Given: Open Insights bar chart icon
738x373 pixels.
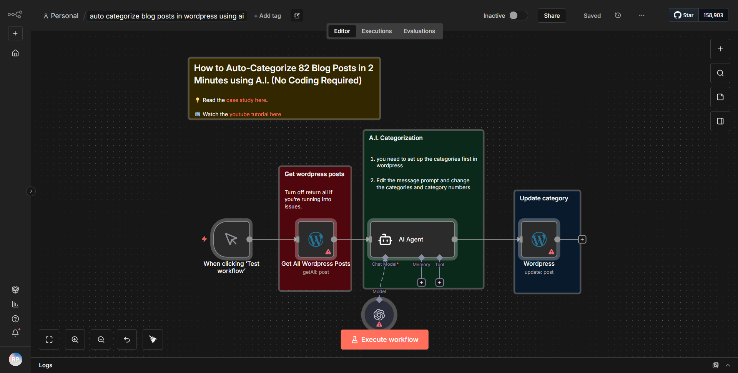Looking at the screenshot, I should tap(15, 304).
